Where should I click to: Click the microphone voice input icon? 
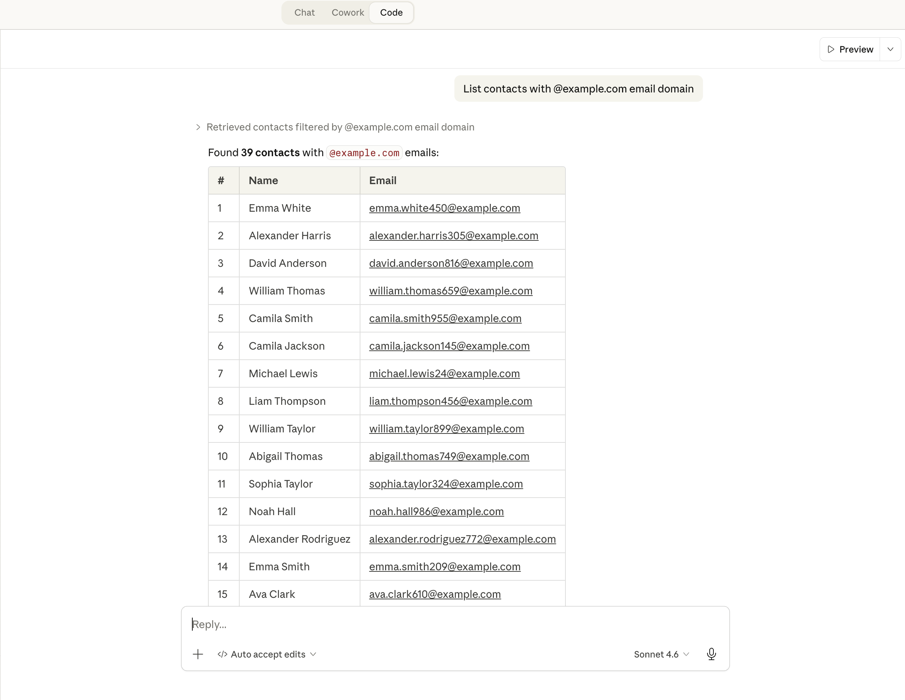(711, 654)
